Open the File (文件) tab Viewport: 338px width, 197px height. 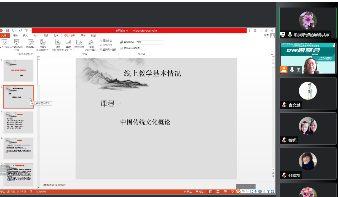click(4, 36)
